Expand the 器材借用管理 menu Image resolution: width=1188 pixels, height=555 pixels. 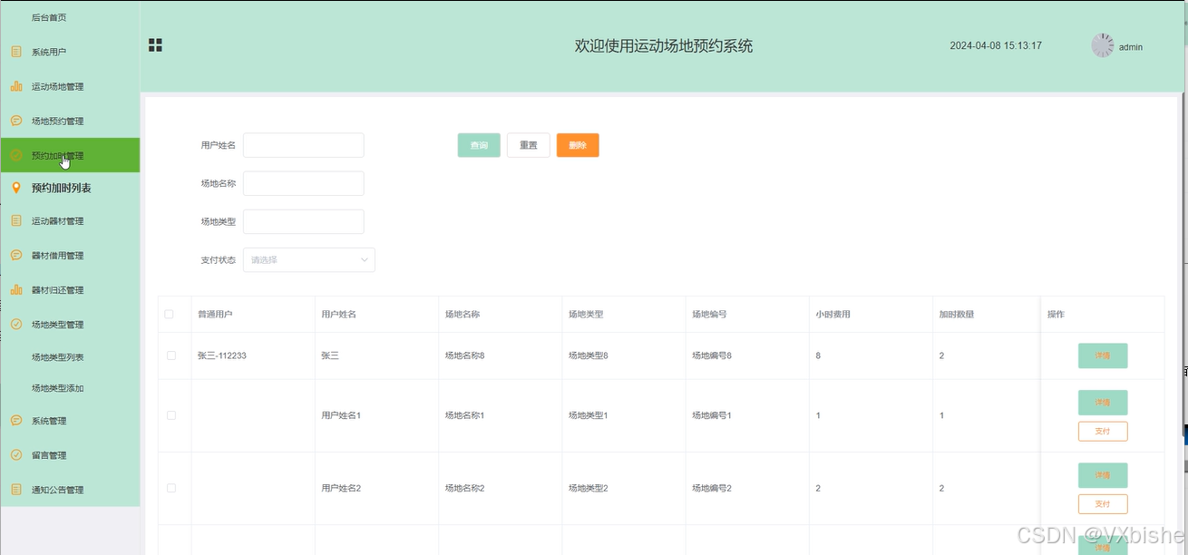click(70, 255)
